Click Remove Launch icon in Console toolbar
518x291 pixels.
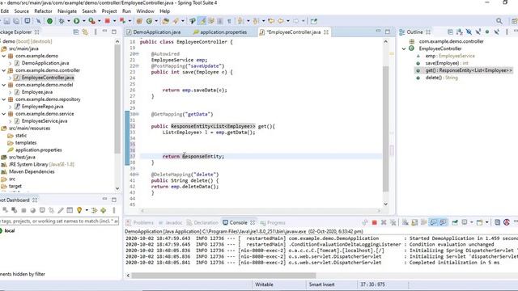[384, 223]
